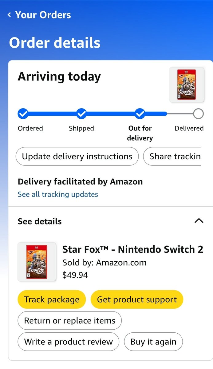Open See all tracking updates link
This screenshot has height=369, width=213.
58,194
